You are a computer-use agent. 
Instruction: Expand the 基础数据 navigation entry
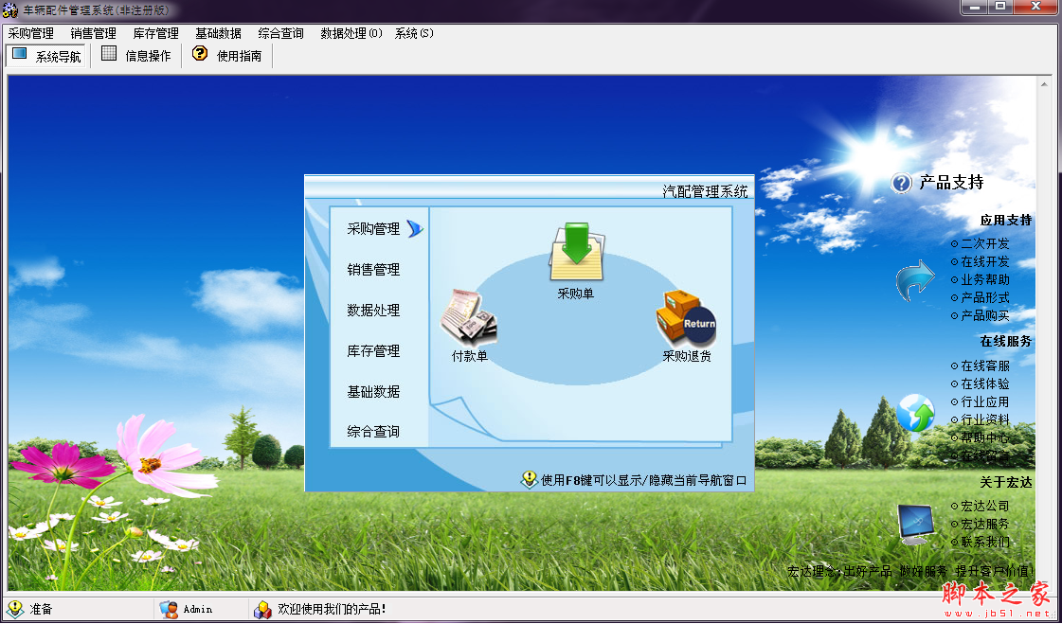(x=372, y=391)
